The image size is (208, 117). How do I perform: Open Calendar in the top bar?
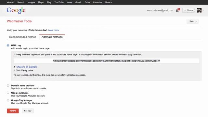tap(97, 2)
